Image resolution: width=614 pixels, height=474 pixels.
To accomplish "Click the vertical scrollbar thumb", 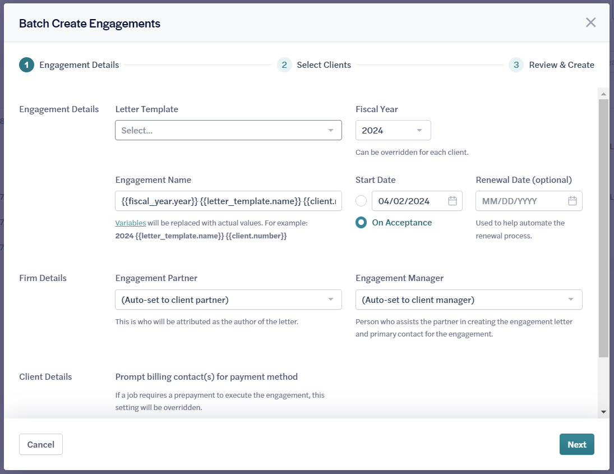I will click(x=603, y=228).
